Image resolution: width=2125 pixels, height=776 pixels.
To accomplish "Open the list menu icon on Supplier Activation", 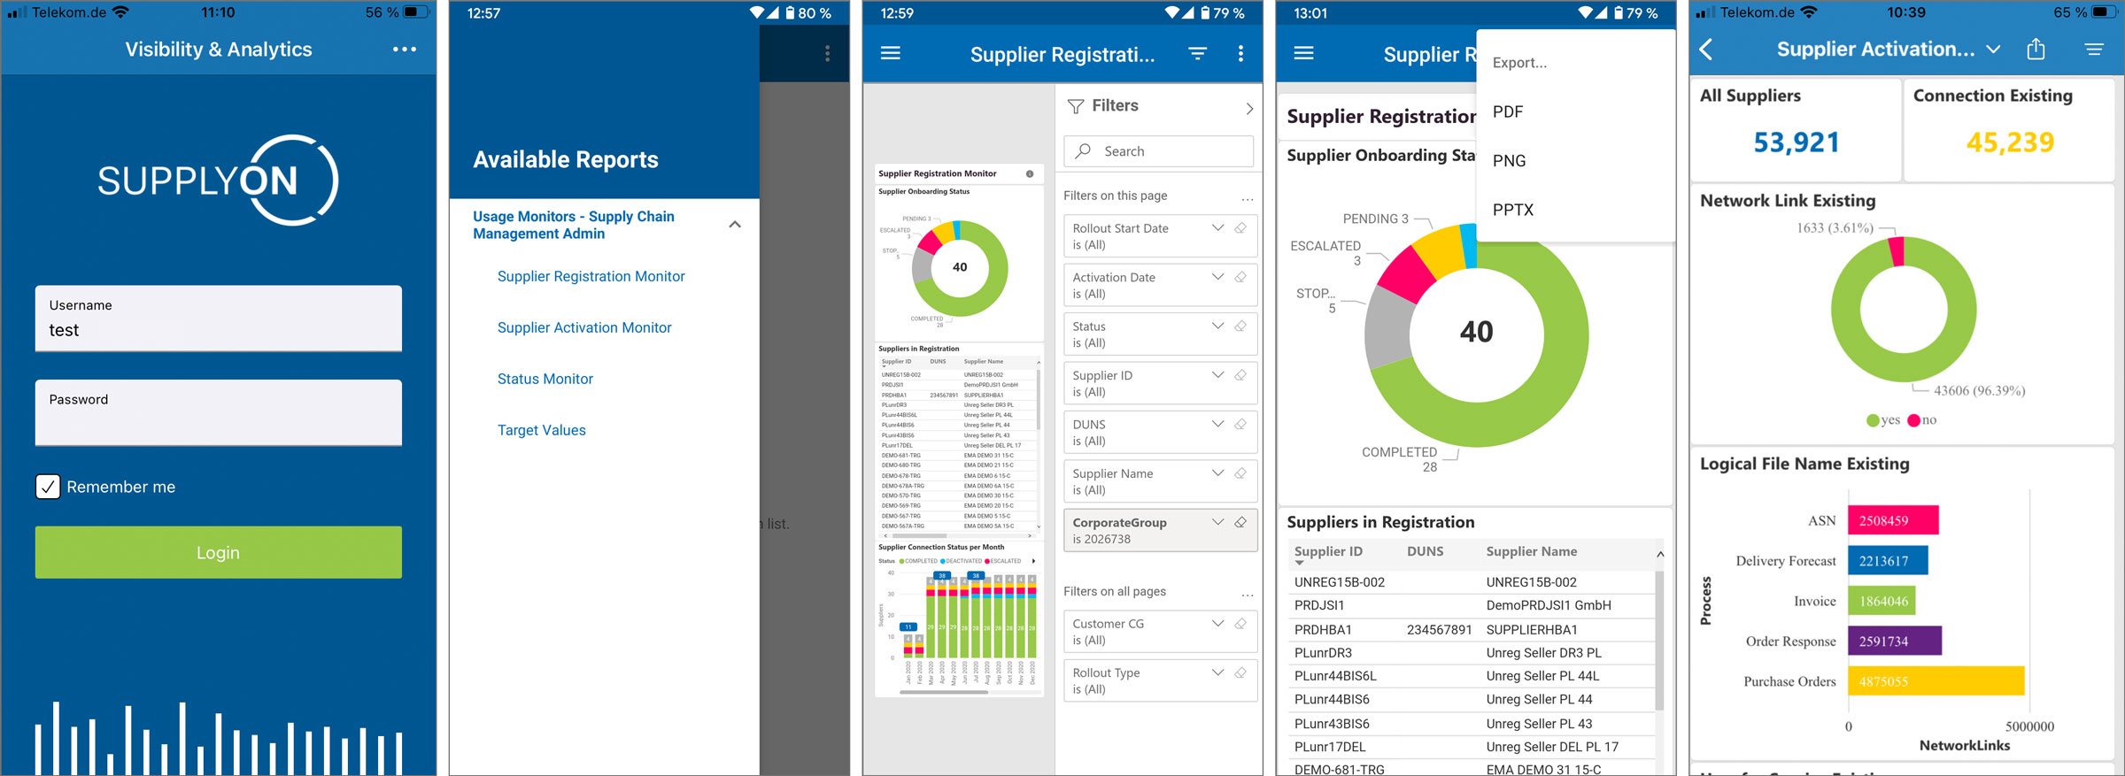I will [x=2094, y=50].
